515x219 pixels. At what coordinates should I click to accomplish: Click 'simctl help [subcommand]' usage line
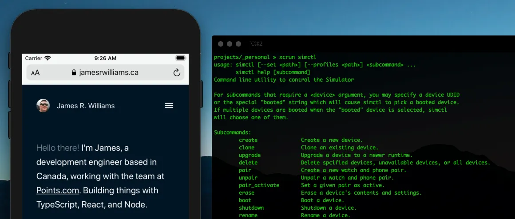273,72
